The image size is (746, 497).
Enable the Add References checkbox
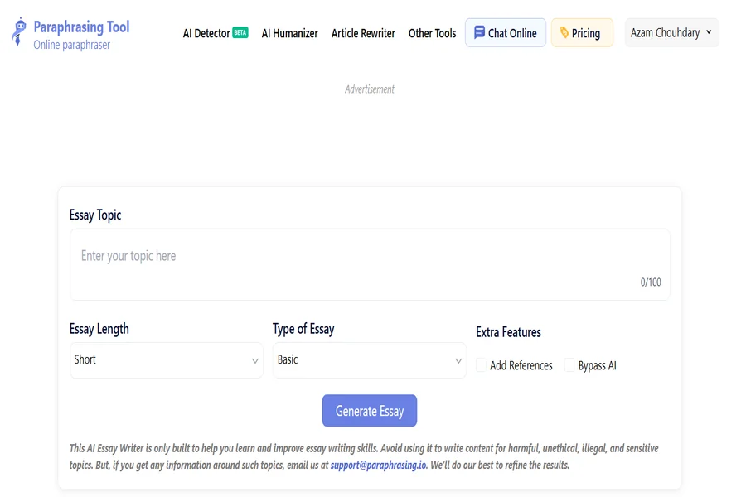pos(482,365)
